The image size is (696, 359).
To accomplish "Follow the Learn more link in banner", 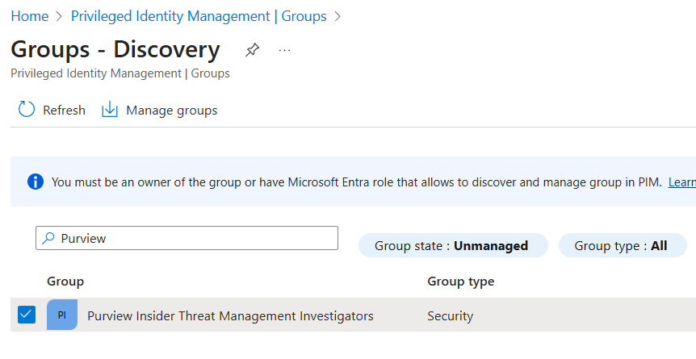I will (x=681, y=182).
